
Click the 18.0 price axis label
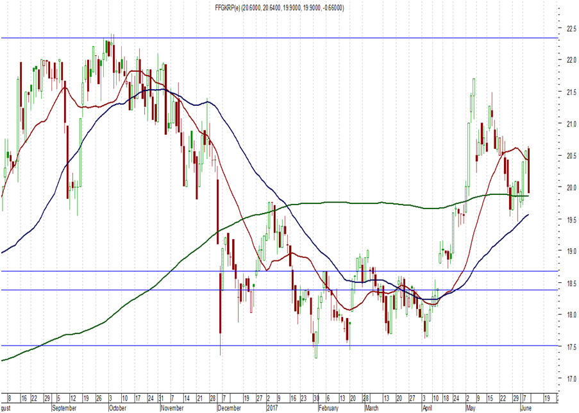pyautogui.click(x=571, y=315)
